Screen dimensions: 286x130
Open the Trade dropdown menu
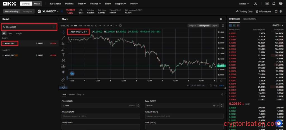click(x=82, y=4)
